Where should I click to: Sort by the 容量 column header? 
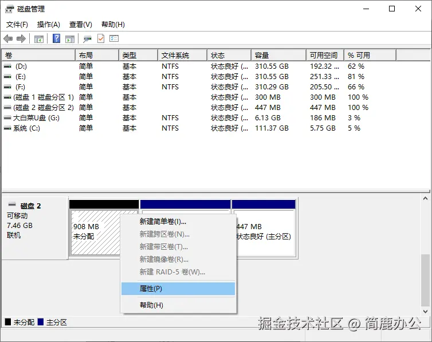coord(279,56)
